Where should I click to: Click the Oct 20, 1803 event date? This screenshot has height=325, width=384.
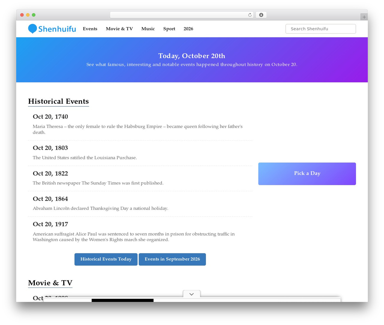pos(50,148)
